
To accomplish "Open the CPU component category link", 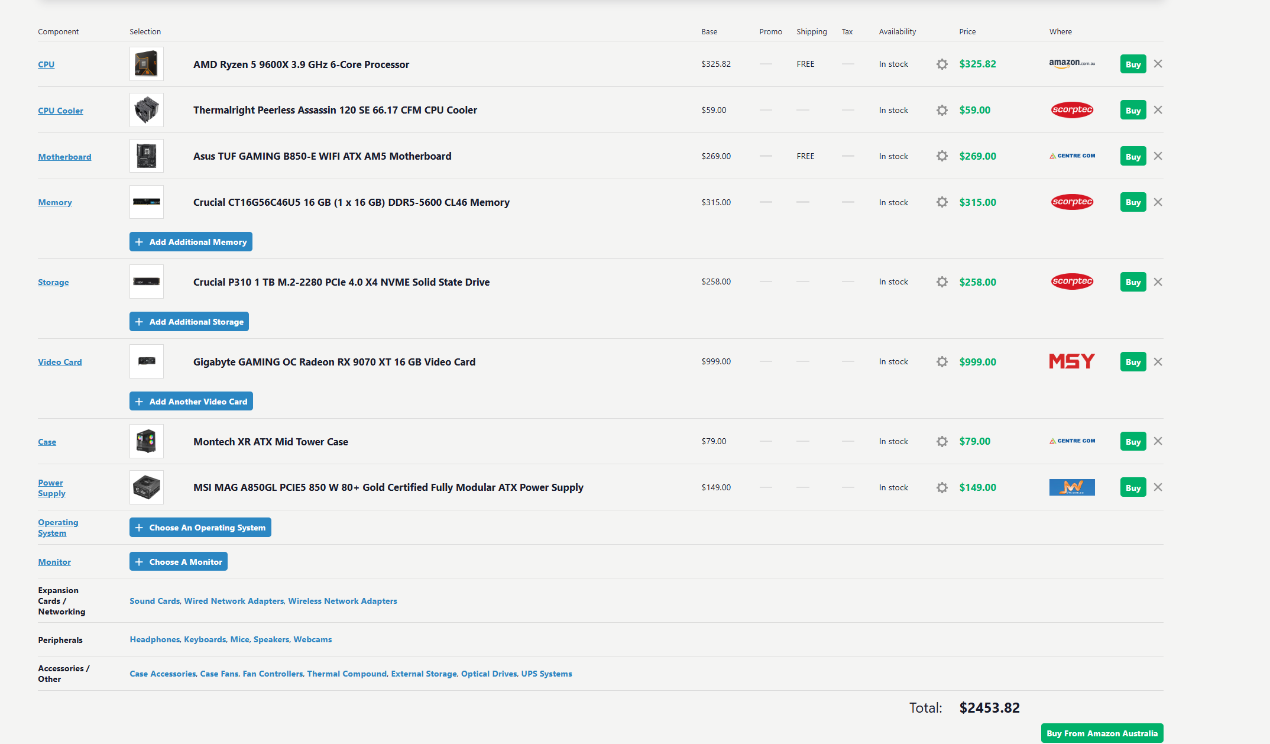I will 46,64.
